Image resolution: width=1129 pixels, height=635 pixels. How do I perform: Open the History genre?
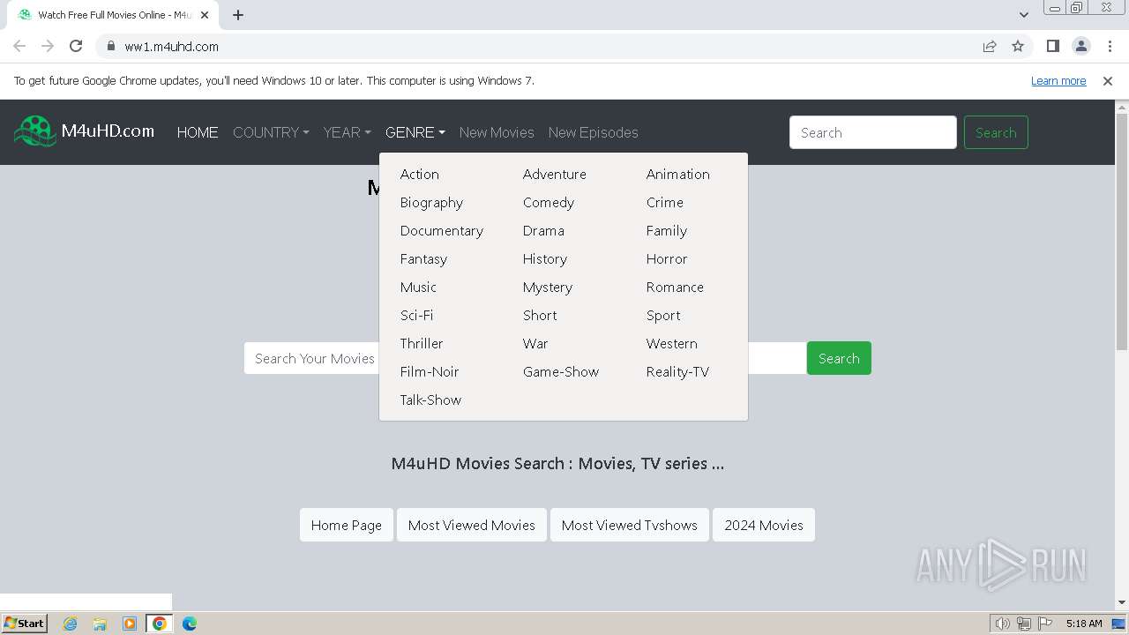[545, 258]
